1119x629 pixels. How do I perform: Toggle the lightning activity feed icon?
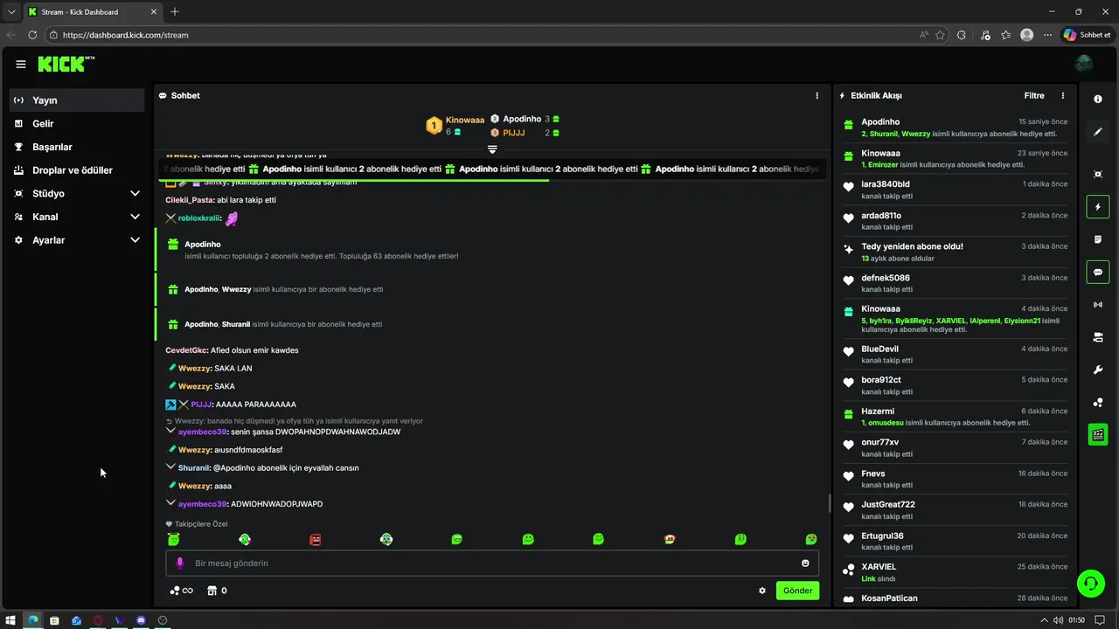pyautogui.click(x=1098, y=207)
